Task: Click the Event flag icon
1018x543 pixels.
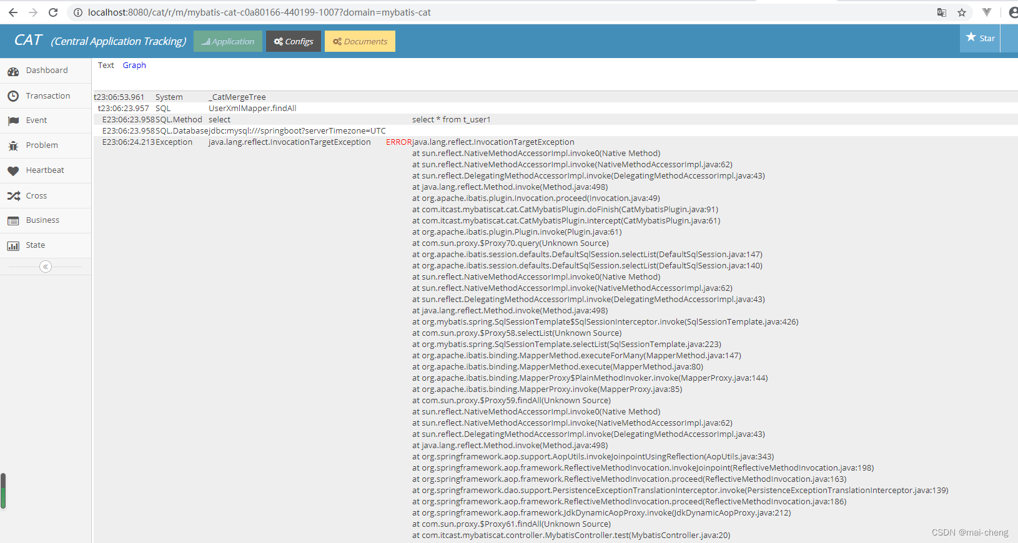Action: point(13,121)
